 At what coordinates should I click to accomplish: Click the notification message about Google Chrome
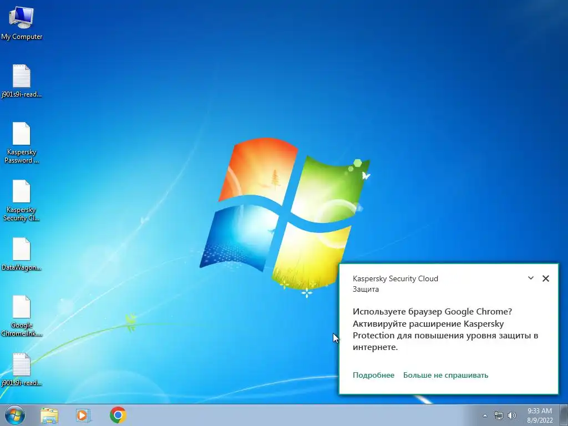pos(445,329)
